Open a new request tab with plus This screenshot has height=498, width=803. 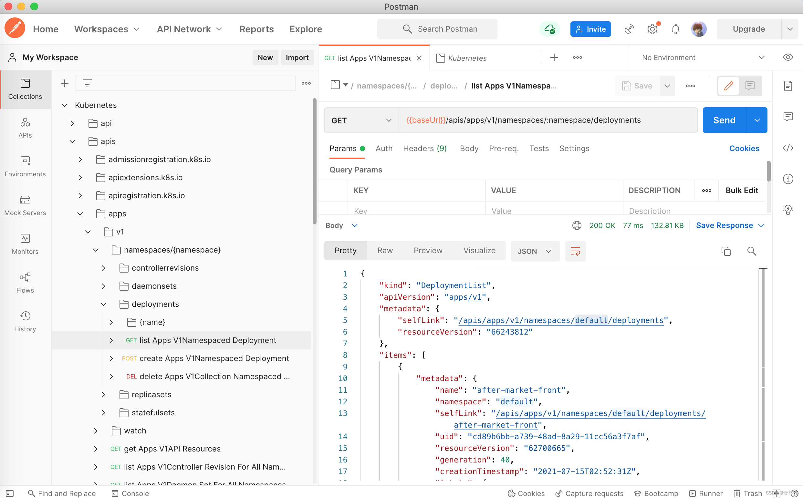[554, 57]
